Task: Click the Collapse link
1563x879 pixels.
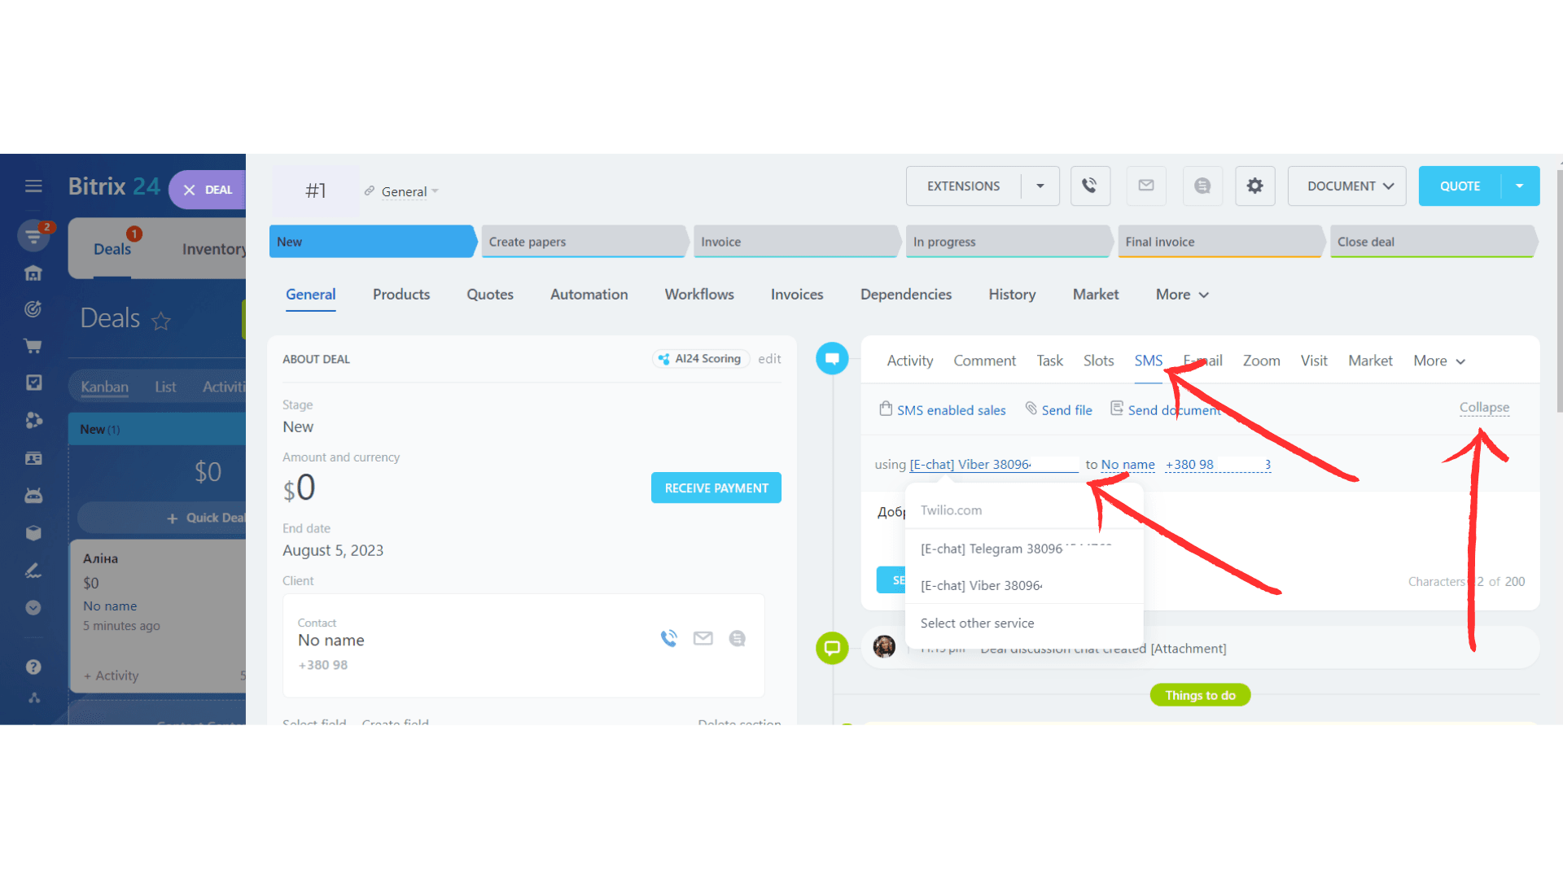Action: [x=1483, y=408]
